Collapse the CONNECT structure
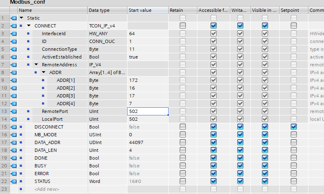The width and height of the screenshot is (324, 194). pos(29,26)
